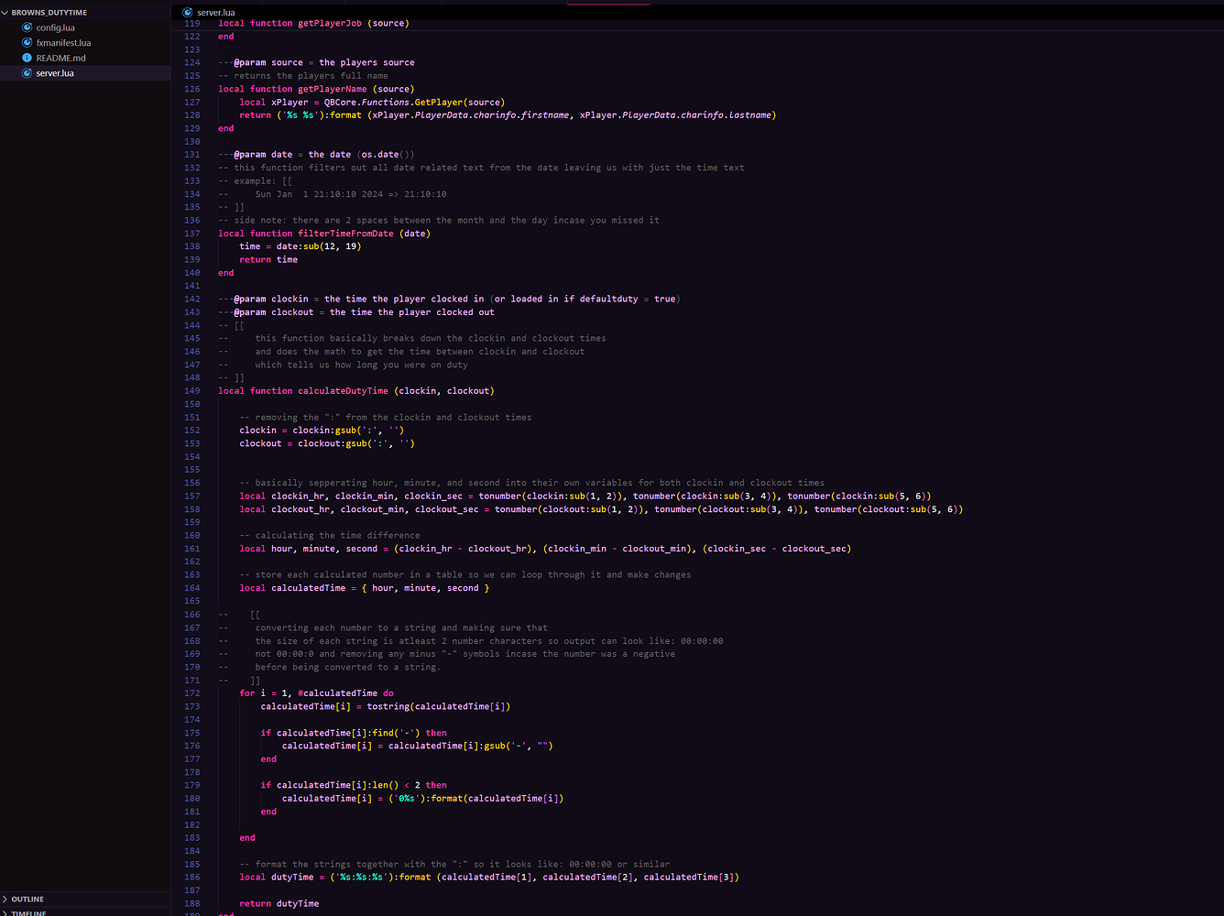The width and height of the screenshot is (1224, 916).
Task: Select the server.lua icon in the sidebar
Action: click(26, 72)
